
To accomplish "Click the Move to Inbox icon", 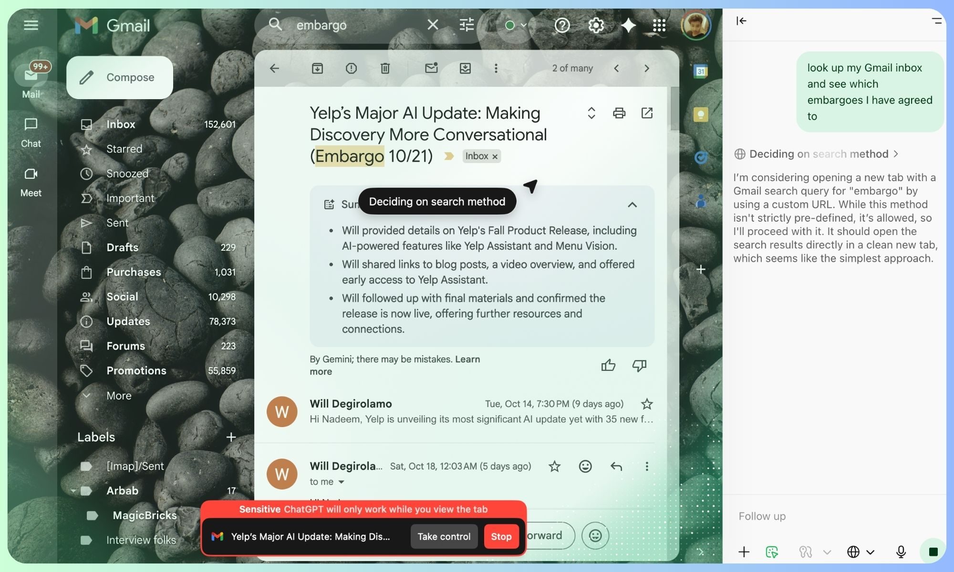I will click(x=465, y=68).
